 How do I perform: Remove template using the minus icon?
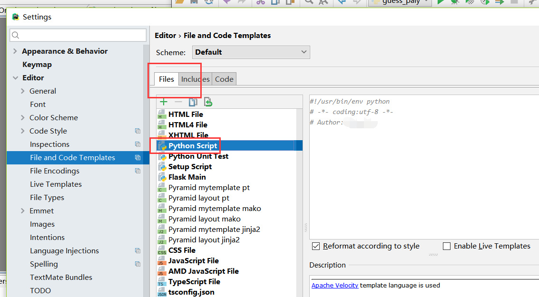click(178, 102)
